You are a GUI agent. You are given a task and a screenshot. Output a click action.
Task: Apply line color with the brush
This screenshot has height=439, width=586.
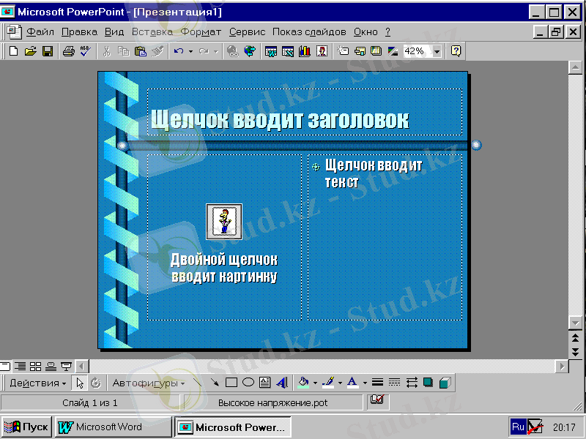click(x=328, y=383)
